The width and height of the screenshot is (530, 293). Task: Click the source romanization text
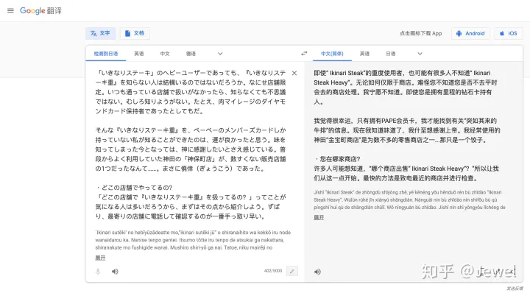(x=193, y=240)
